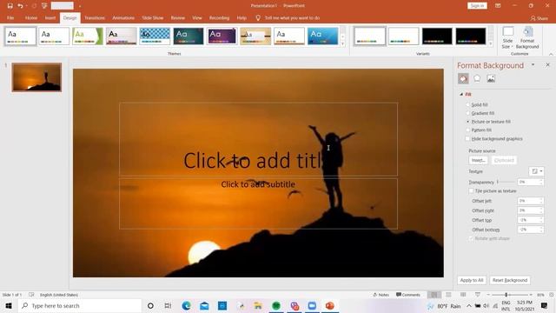Click the Share icon button
This screenshot has width=556, height=313.
click(x=539, y=18)
